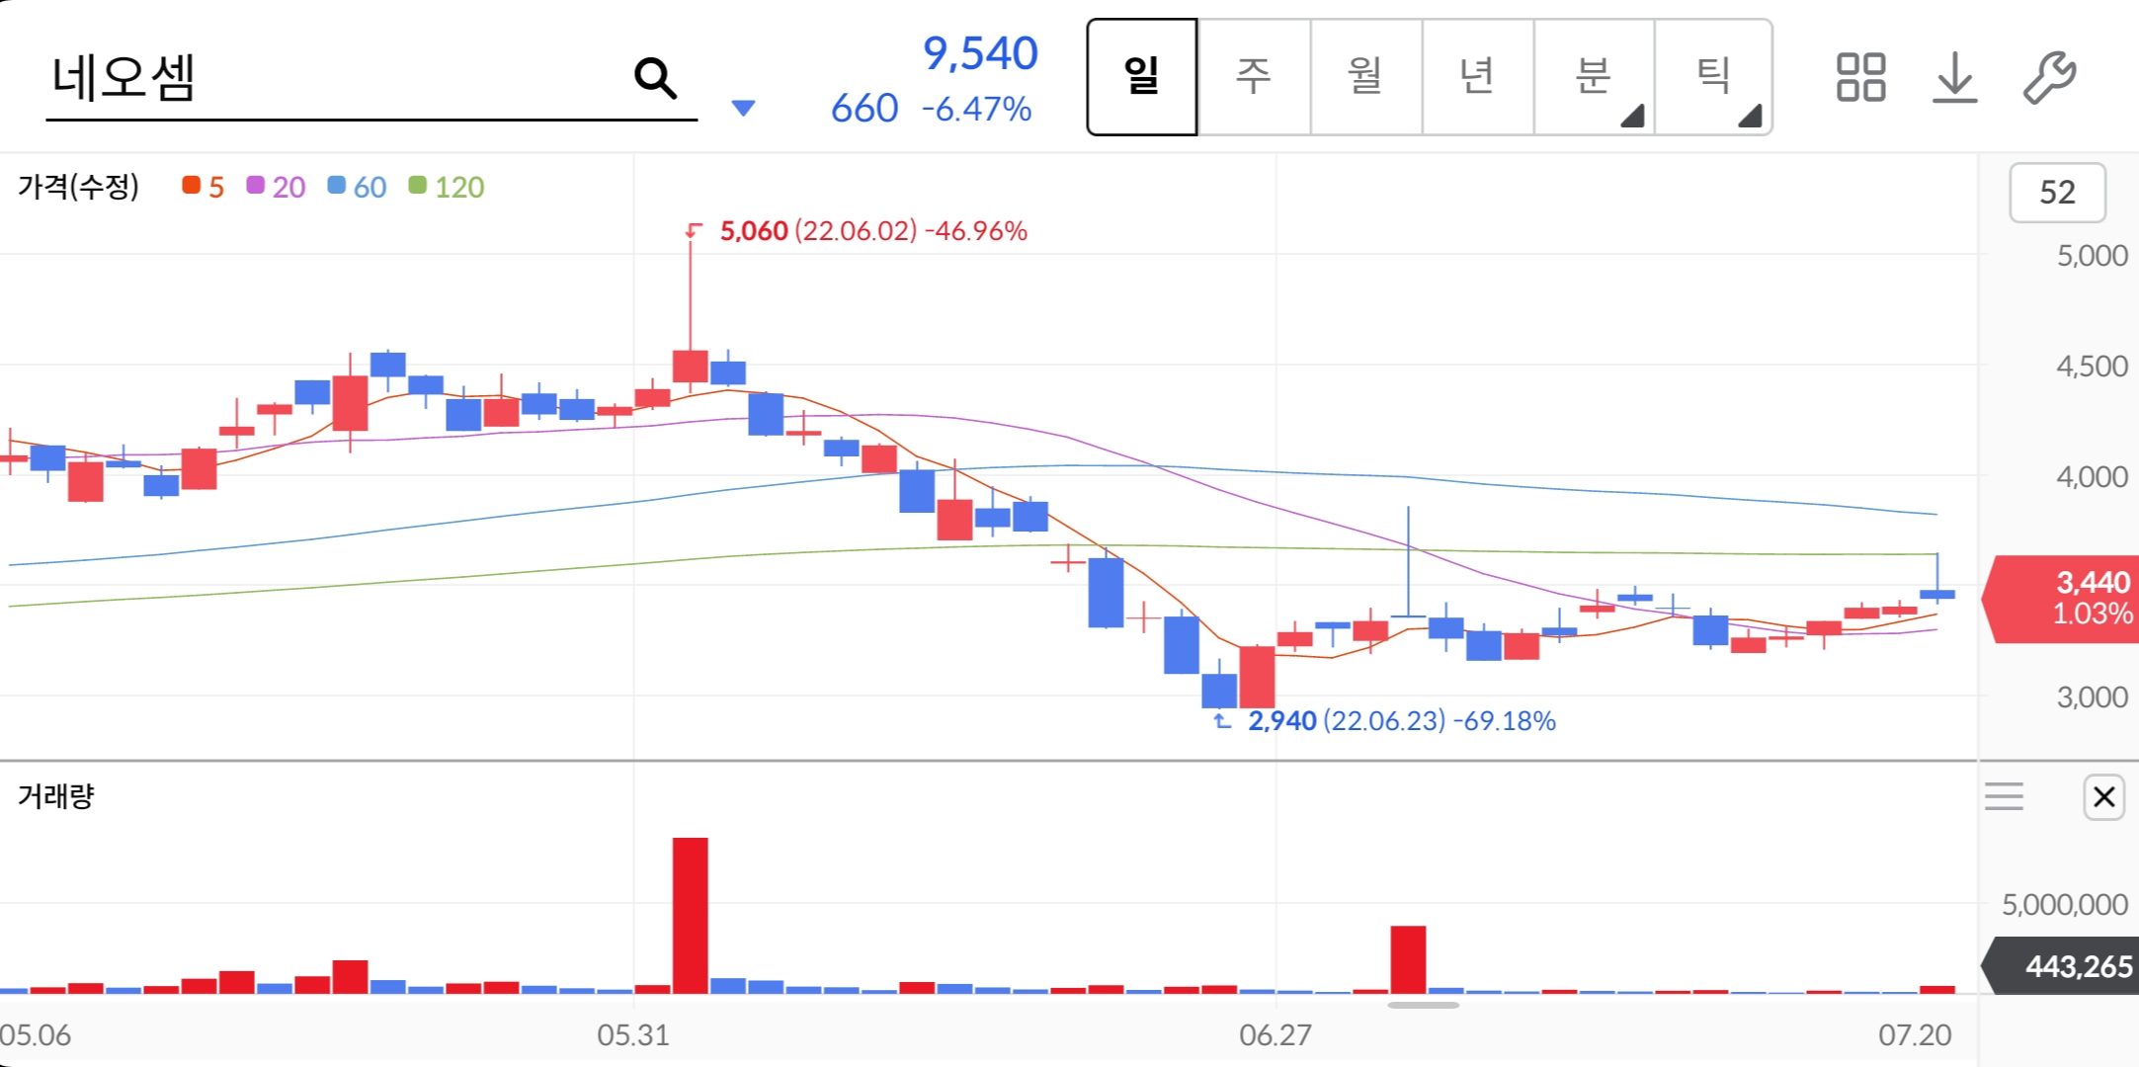Image resolution: width=2139 pixels, height=1067 pixels.
Task: Select the 년 yearly chart button
Action: point(1477,77)
